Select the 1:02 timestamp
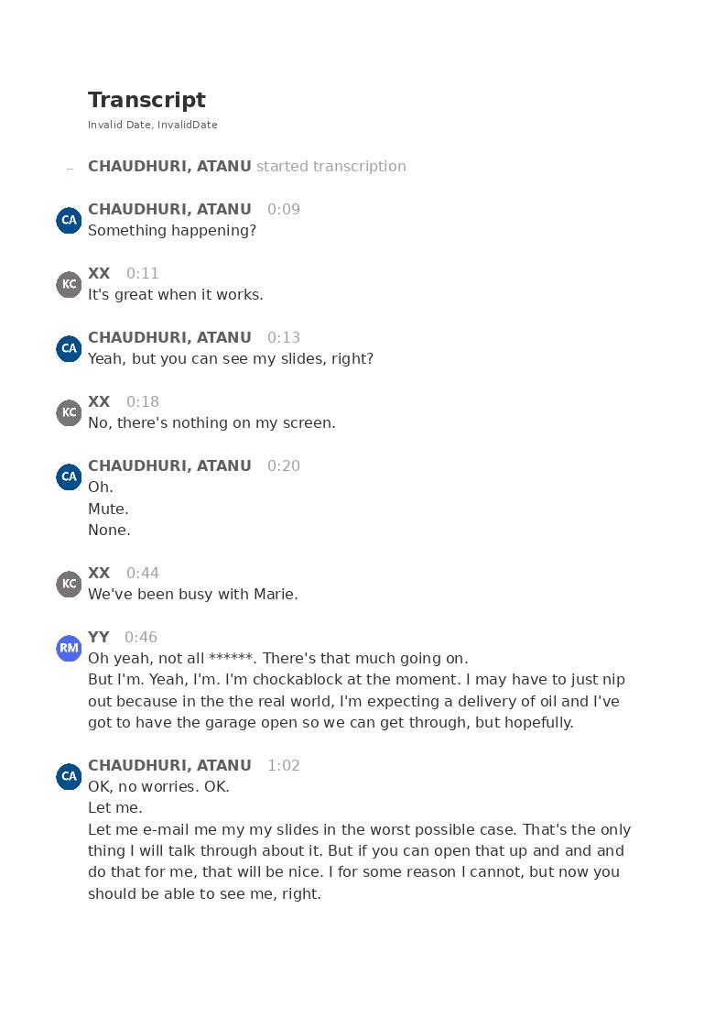This screenshot has width=726, height=1029. (283, 765)
